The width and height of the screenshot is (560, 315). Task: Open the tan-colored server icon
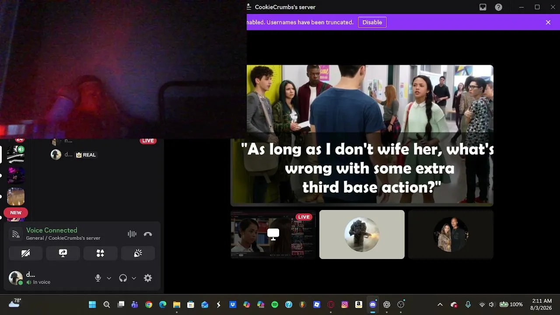coord(16,196)
